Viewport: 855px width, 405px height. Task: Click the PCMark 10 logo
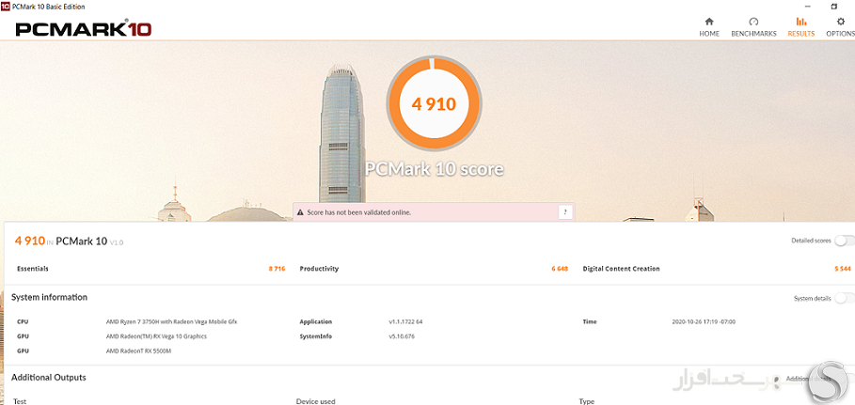click(x=83, y=29)
